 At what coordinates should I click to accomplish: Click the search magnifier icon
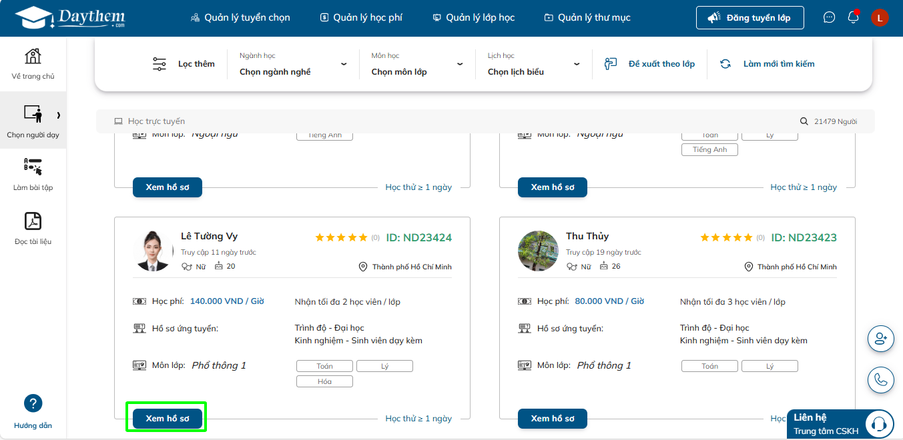click(x=804, y=121)
